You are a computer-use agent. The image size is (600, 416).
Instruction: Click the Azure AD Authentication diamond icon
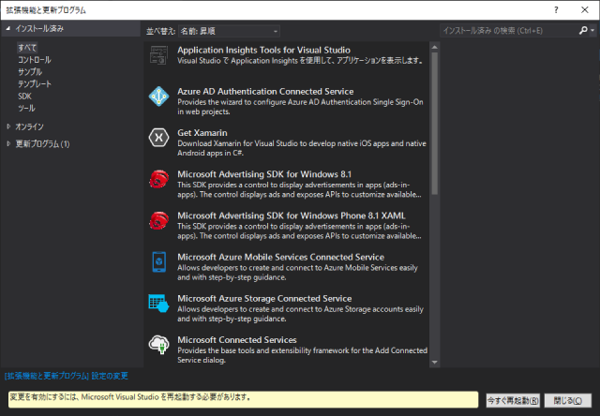point(158,97)
